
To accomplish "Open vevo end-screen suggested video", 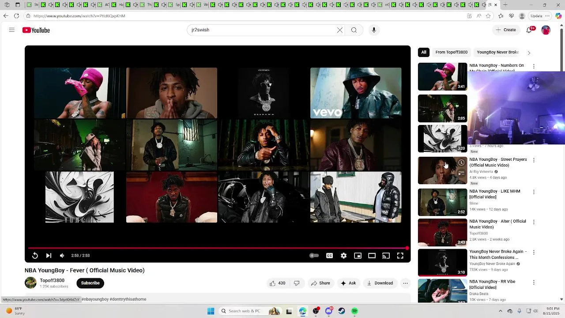I will point(356,93).
